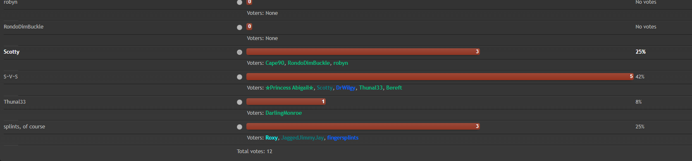Open Scotty's profile in S~V~S voters
The width and height of the screenshot is (692, 161).
325,88
